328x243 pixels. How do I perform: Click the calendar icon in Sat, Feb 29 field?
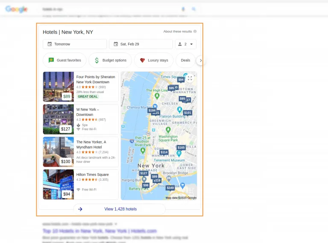point(116,44)
